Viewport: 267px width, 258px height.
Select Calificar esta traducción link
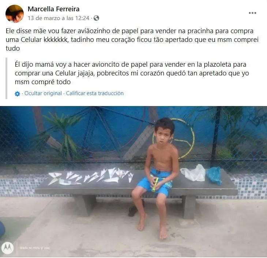[95, 93]
